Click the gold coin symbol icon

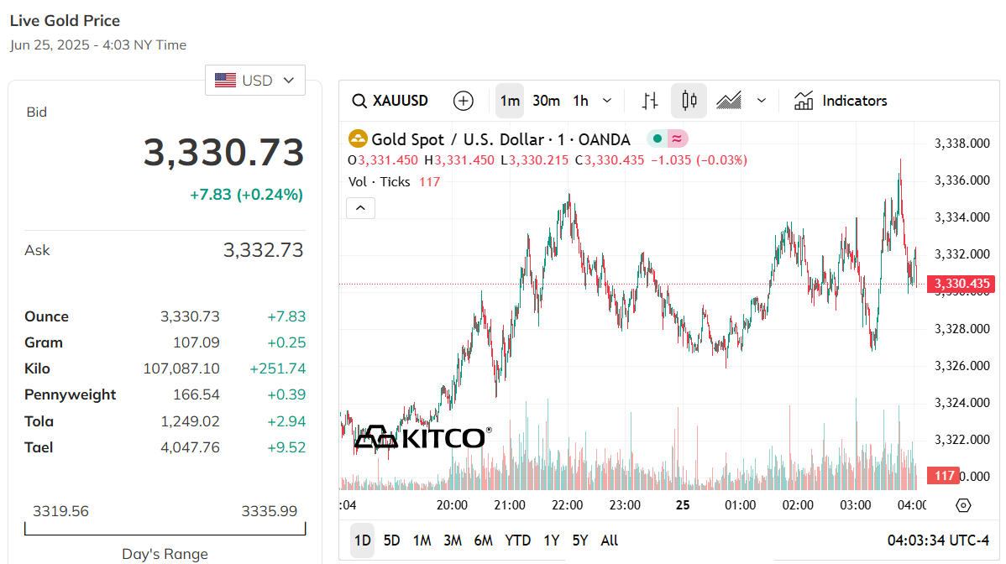tap(358, 139)
